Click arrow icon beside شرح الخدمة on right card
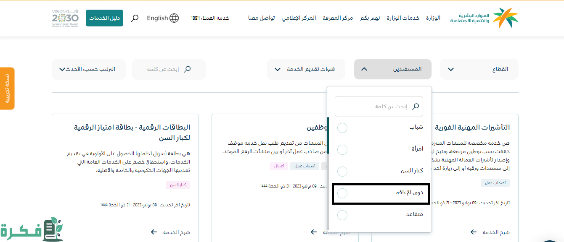 pyautogui.click(x=474, y=232)
